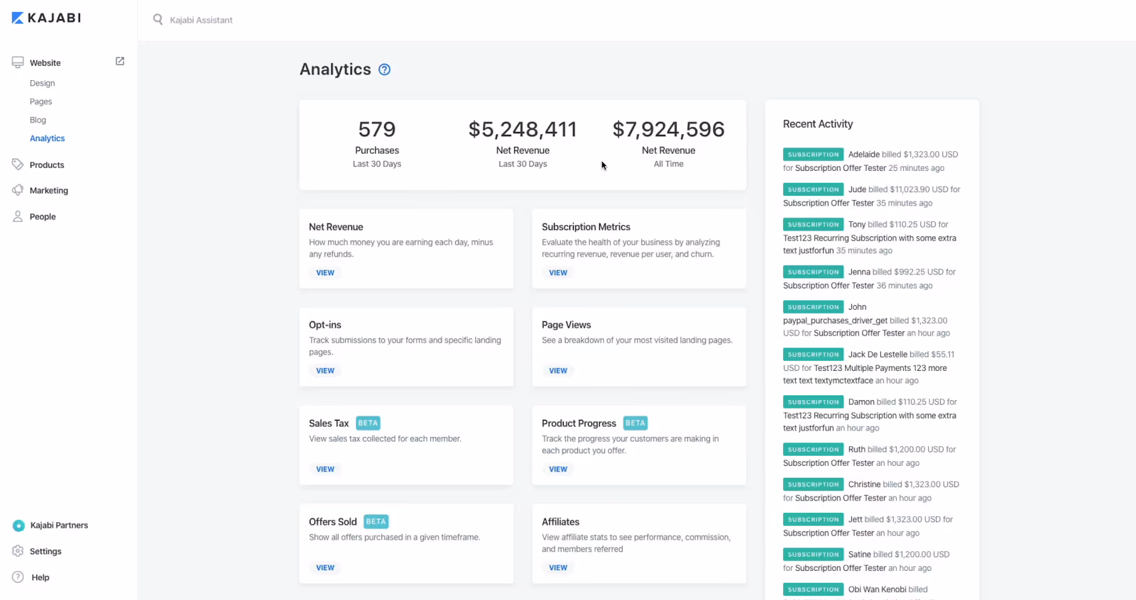Click Subscription badge beside Jack De Lestelle
Image resolution: width=1136 pixels, height=600 pixels.
coord(813,355)
